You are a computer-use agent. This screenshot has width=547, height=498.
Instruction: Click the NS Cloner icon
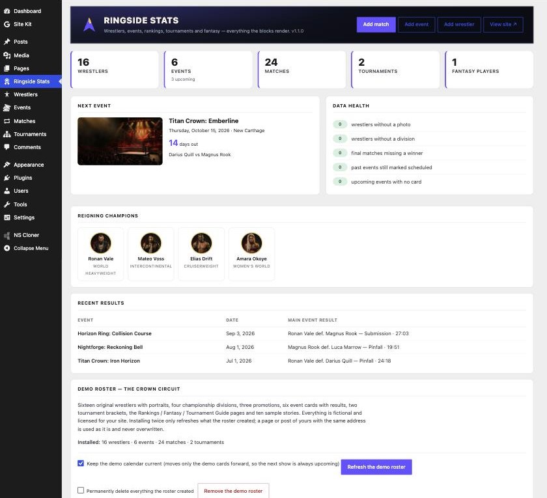tap(7, 235)
